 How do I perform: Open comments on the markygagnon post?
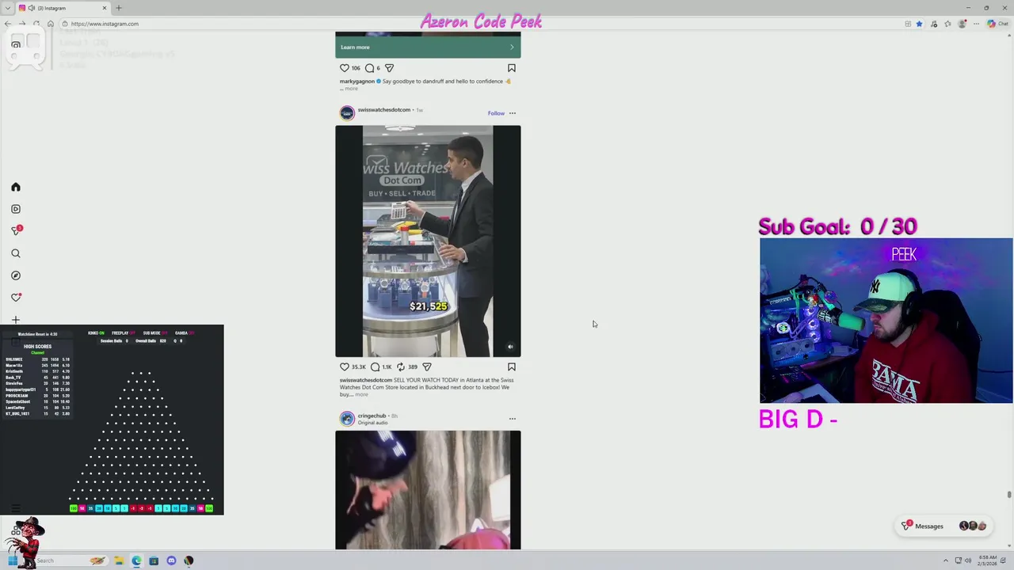(369, 68)
